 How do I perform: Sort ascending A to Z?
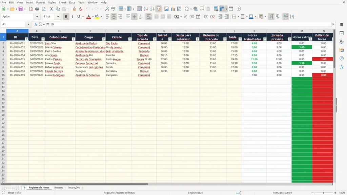(x=146, y=9)
